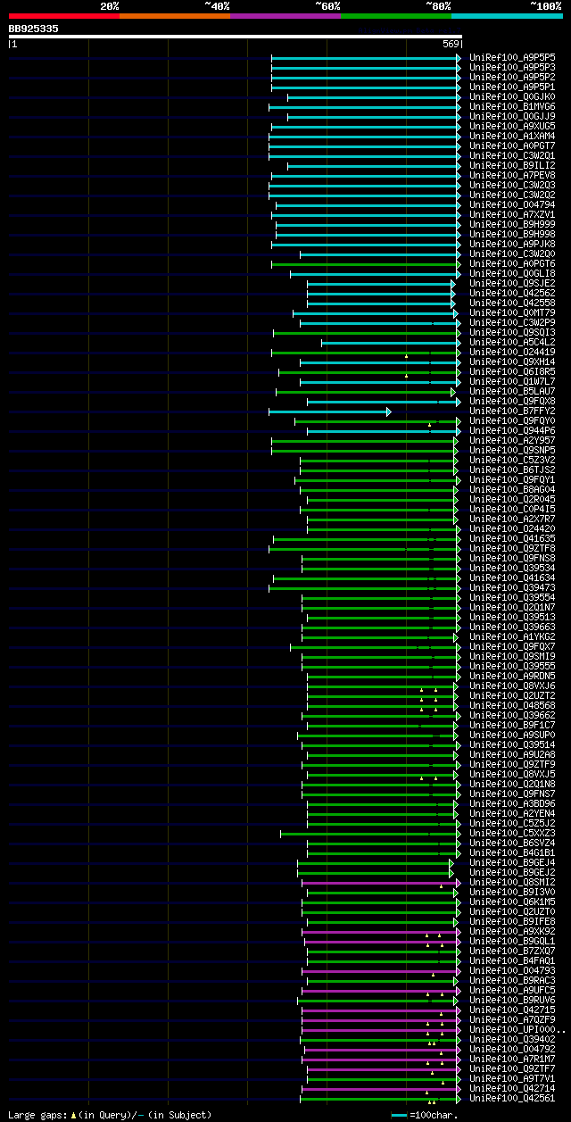Click the white query sequence bar
This screenshot has width=571, height=1122.
tap(236, 37)
